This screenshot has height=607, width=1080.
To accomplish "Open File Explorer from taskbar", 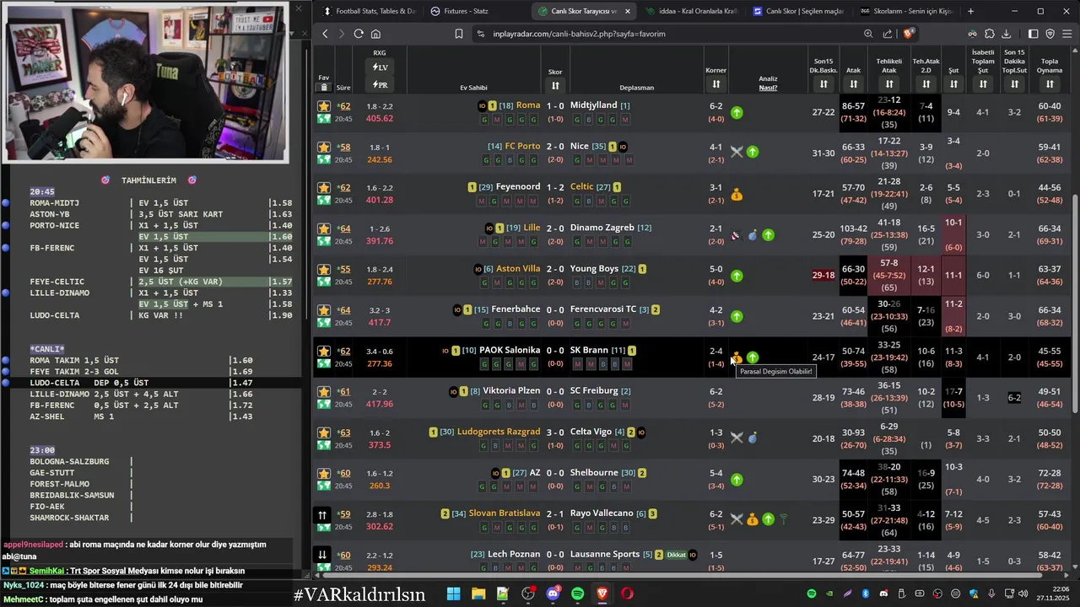I will [x=478, y=594].
